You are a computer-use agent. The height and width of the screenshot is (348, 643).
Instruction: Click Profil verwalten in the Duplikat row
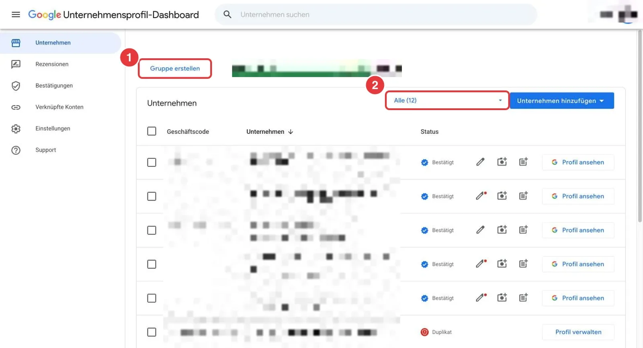pyautogui.click(x=578, y=332)
